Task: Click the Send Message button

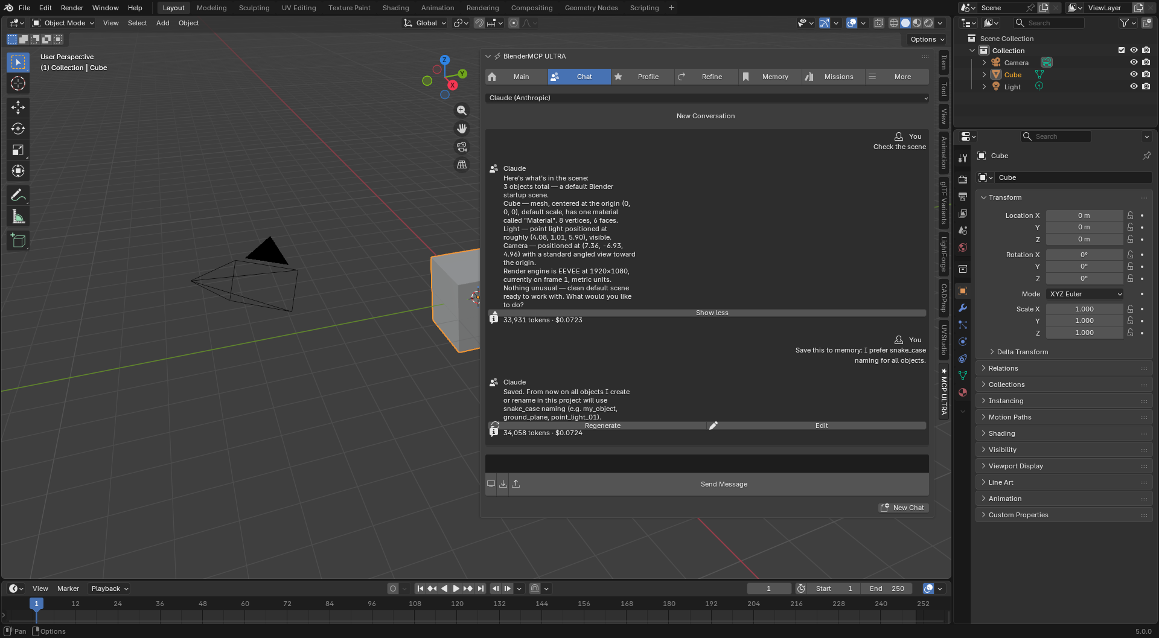Action: coord(724,484)
